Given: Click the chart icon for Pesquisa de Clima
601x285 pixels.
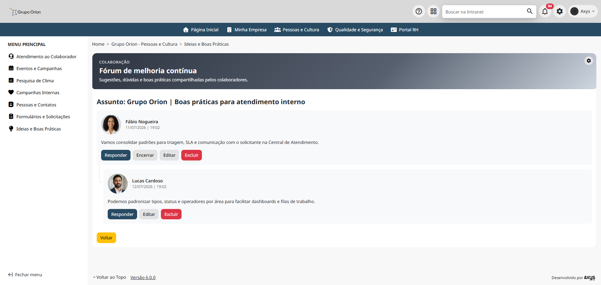Looking at the screenshot, I should point(11,80).
